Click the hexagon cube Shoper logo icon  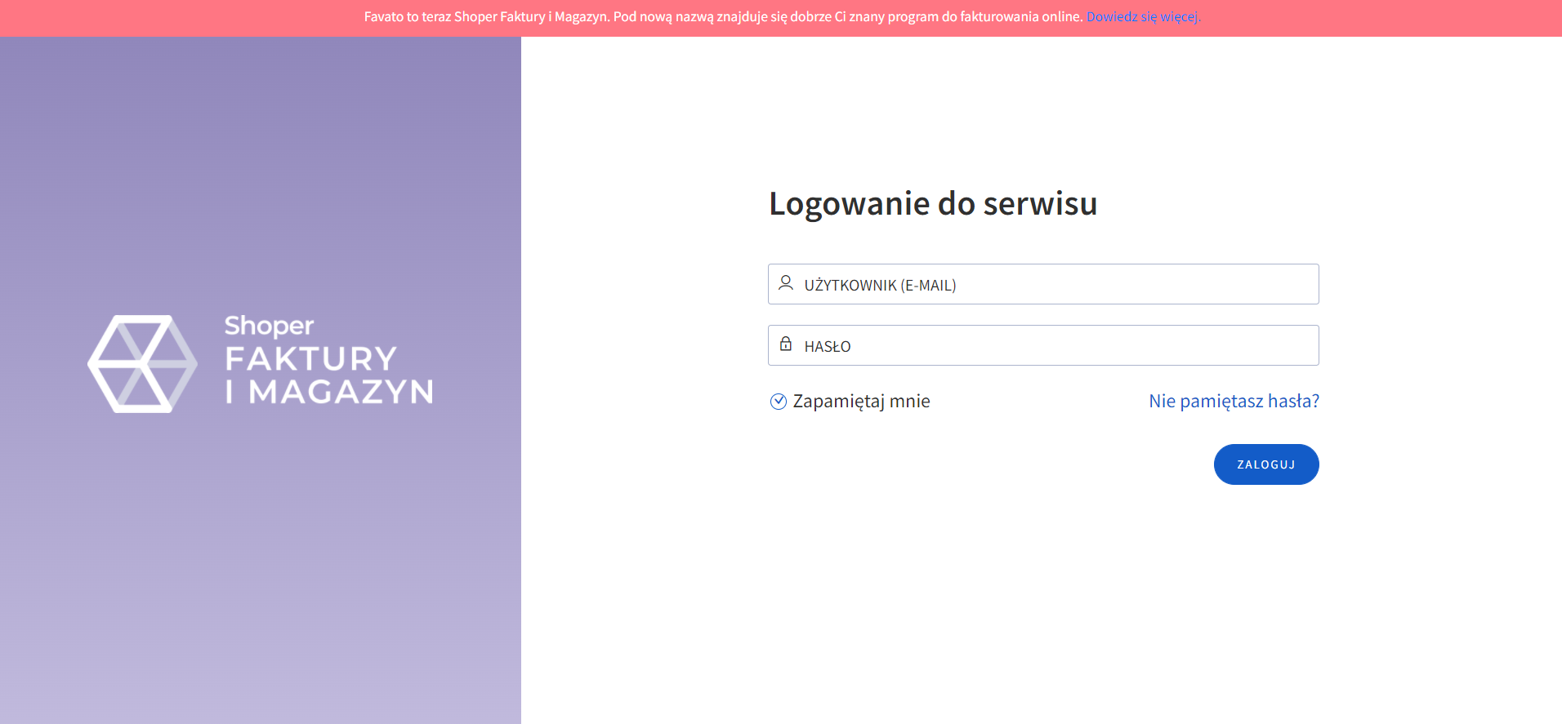[142, 364]
